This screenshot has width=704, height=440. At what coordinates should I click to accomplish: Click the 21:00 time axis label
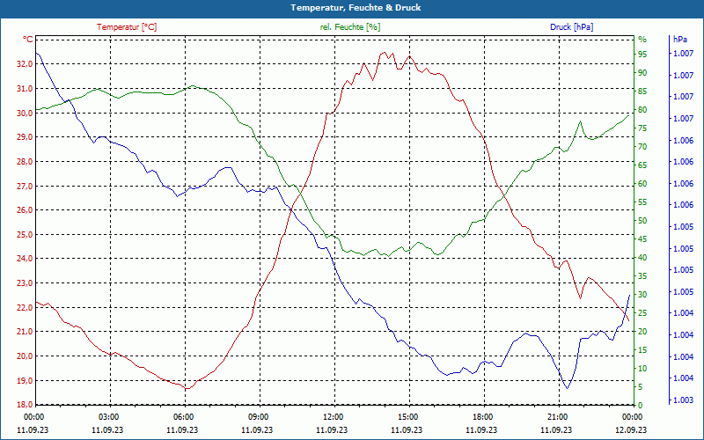[x=557, y=417]
